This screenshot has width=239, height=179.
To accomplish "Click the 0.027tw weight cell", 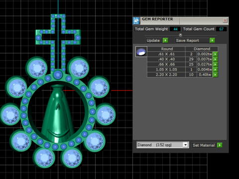I will tap(205, 64).
